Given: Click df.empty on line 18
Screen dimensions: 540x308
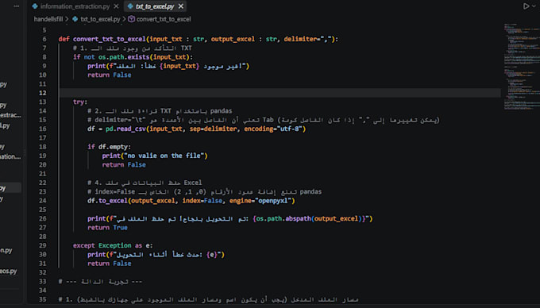Looking at the screenshot, I should 113,147.
